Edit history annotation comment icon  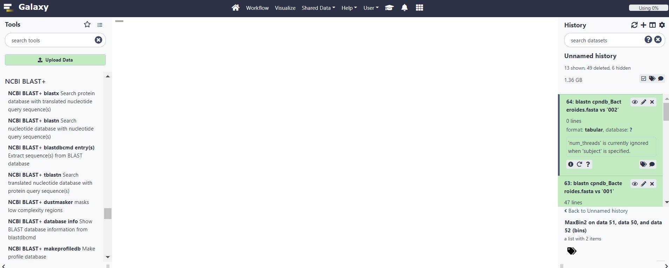point(661,79)
